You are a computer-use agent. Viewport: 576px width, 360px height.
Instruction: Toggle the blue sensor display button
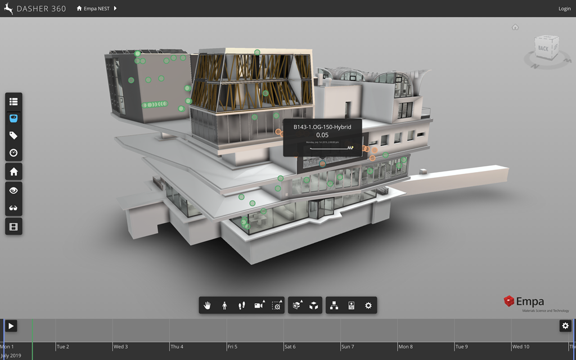coord(13,119)
